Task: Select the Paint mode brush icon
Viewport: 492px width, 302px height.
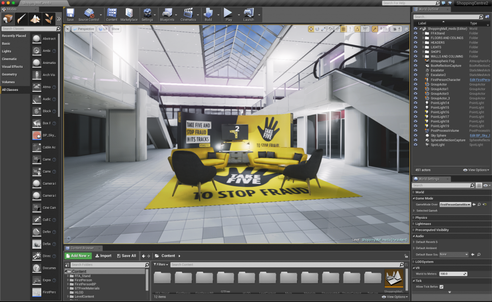Action: tap(21, 19)
